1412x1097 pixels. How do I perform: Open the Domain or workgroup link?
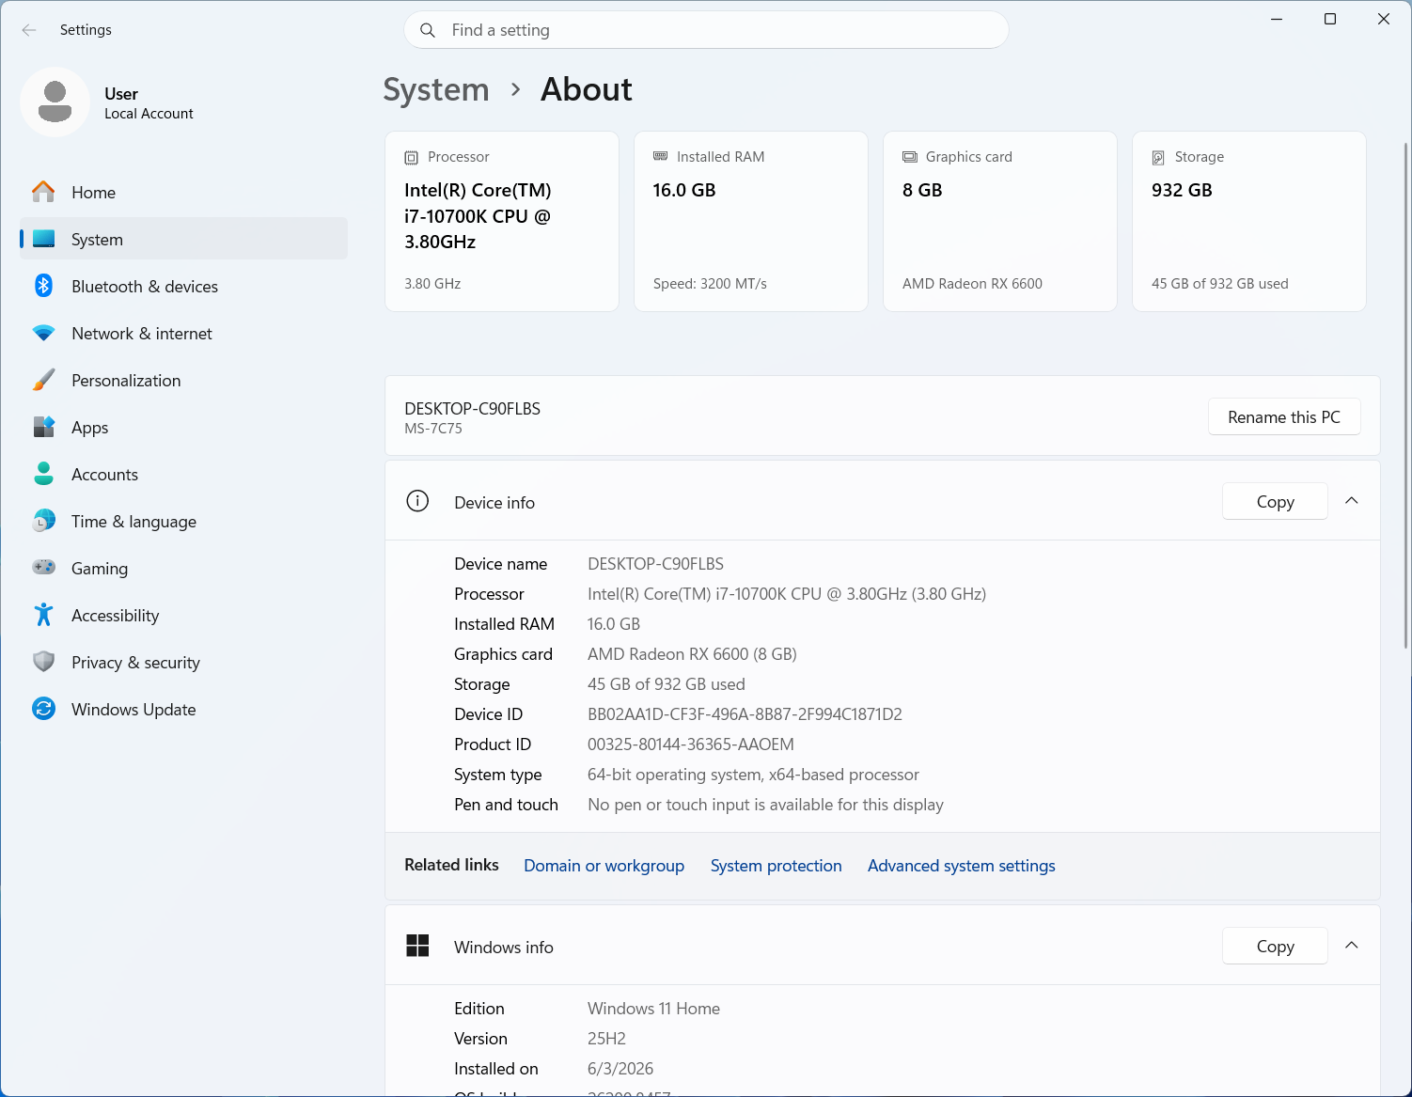604,866
